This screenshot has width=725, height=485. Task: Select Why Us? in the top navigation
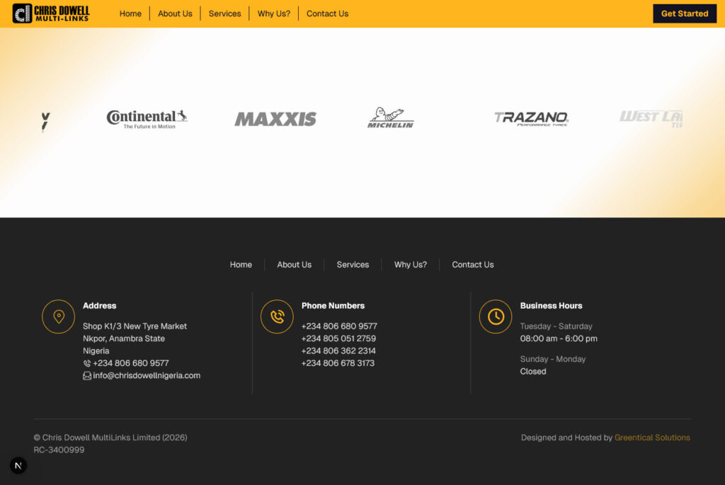[274, 13]
